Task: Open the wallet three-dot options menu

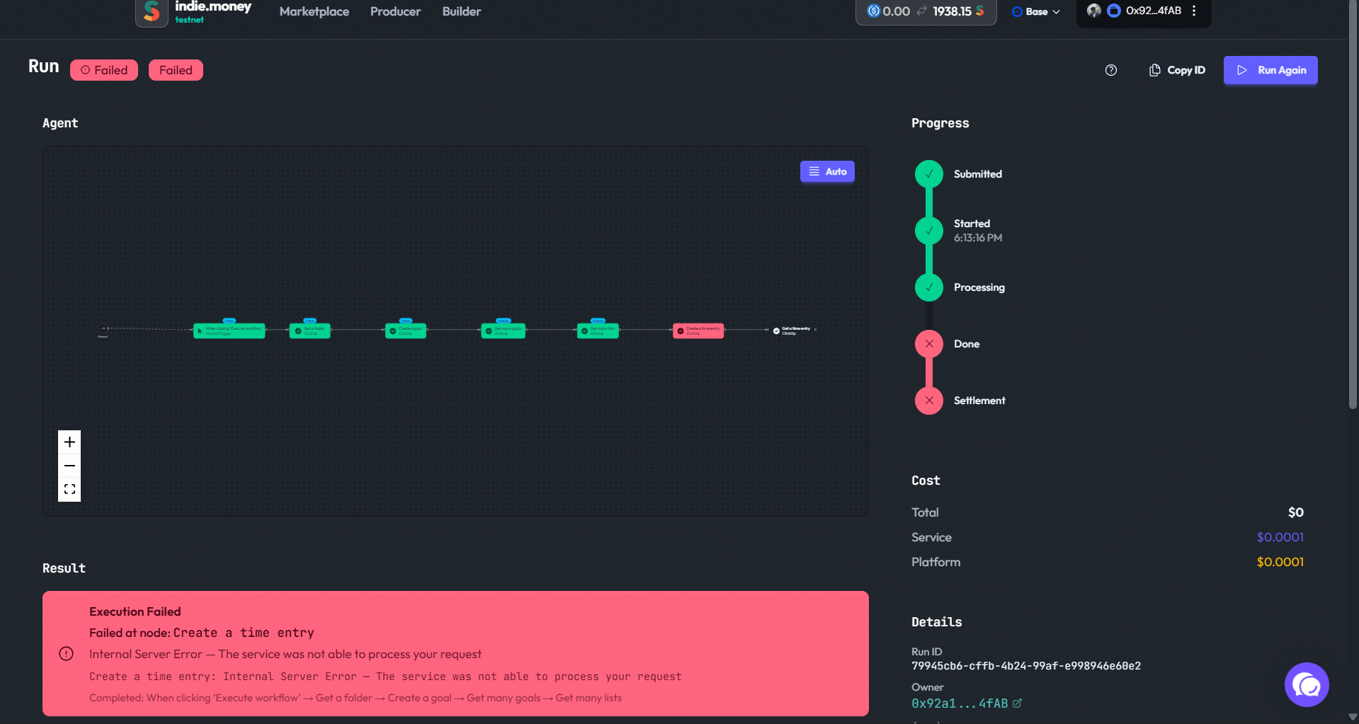Action: (x=1194, y=11)
